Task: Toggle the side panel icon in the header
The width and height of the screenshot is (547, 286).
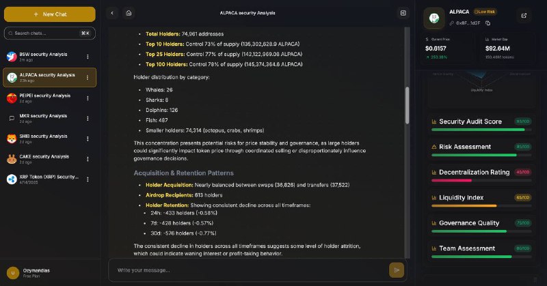Action: click(x=403, y=13)
